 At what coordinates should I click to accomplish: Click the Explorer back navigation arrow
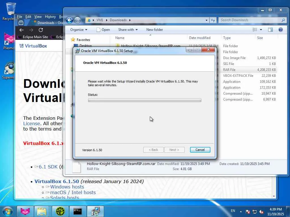coord(70,20)
